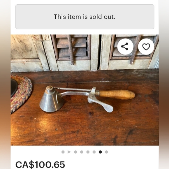Tap the black dish on the braided mat

[x=14, y=87]
